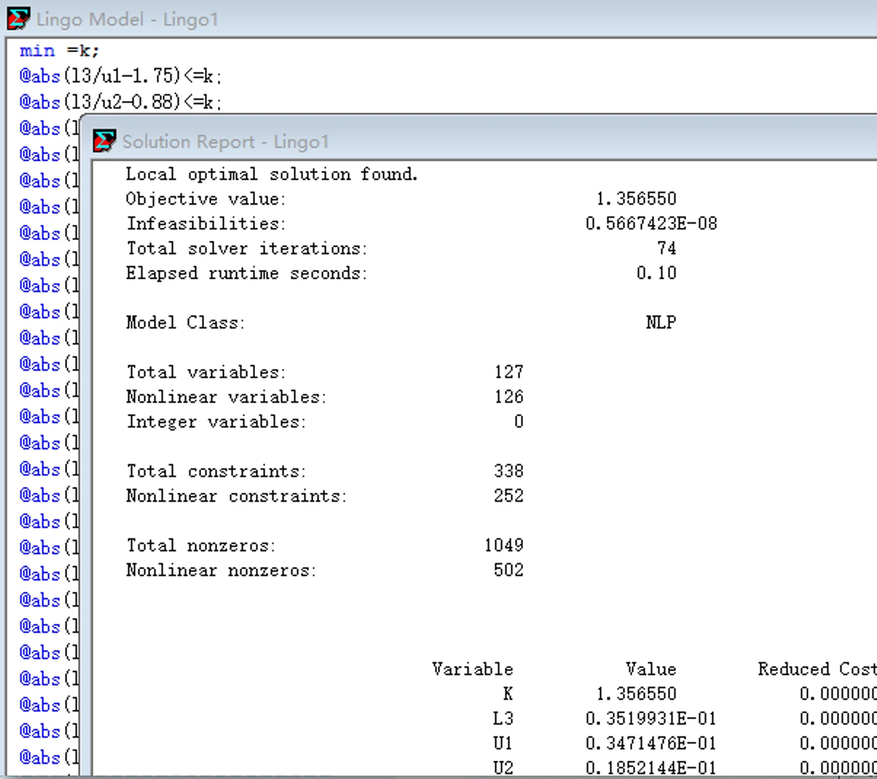Click the Model Class NLP text

click(661, 323)
